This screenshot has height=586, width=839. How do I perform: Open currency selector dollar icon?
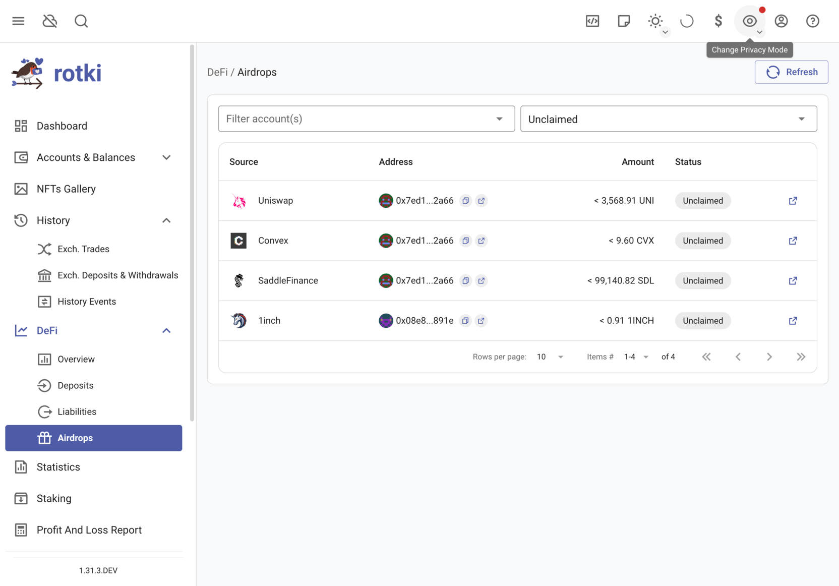[718, 21]
